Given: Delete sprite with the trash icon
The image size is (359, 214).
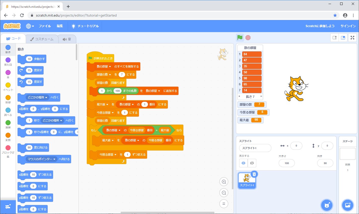Looking at the screenshot, I should pyautogui.click(x=254, y=174).
